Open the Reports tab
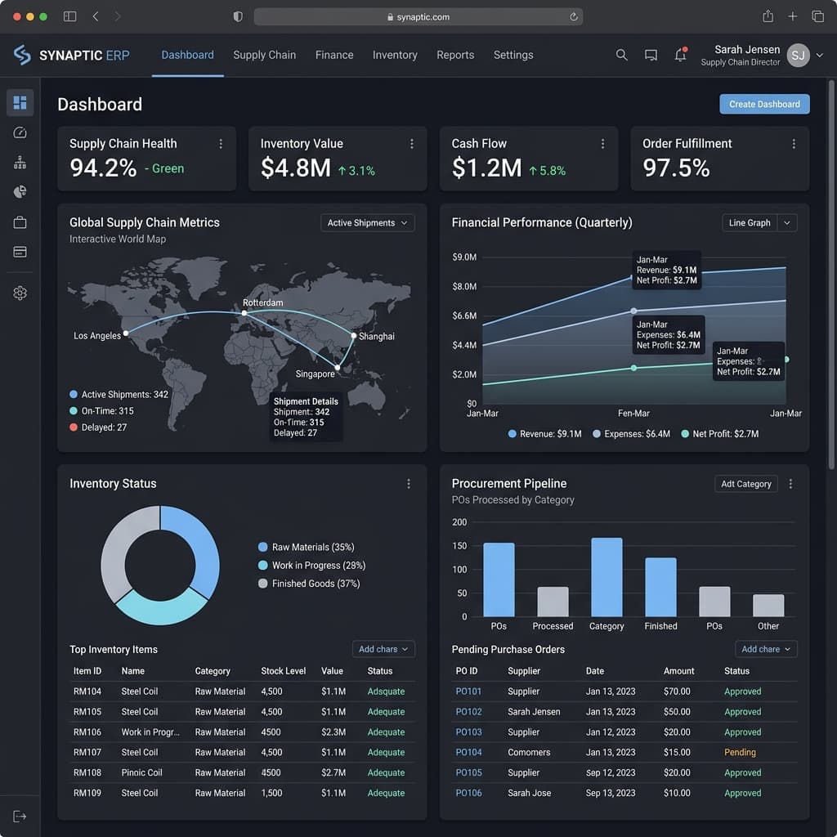The height and width of the screenshot is (837, 837). 455,55
